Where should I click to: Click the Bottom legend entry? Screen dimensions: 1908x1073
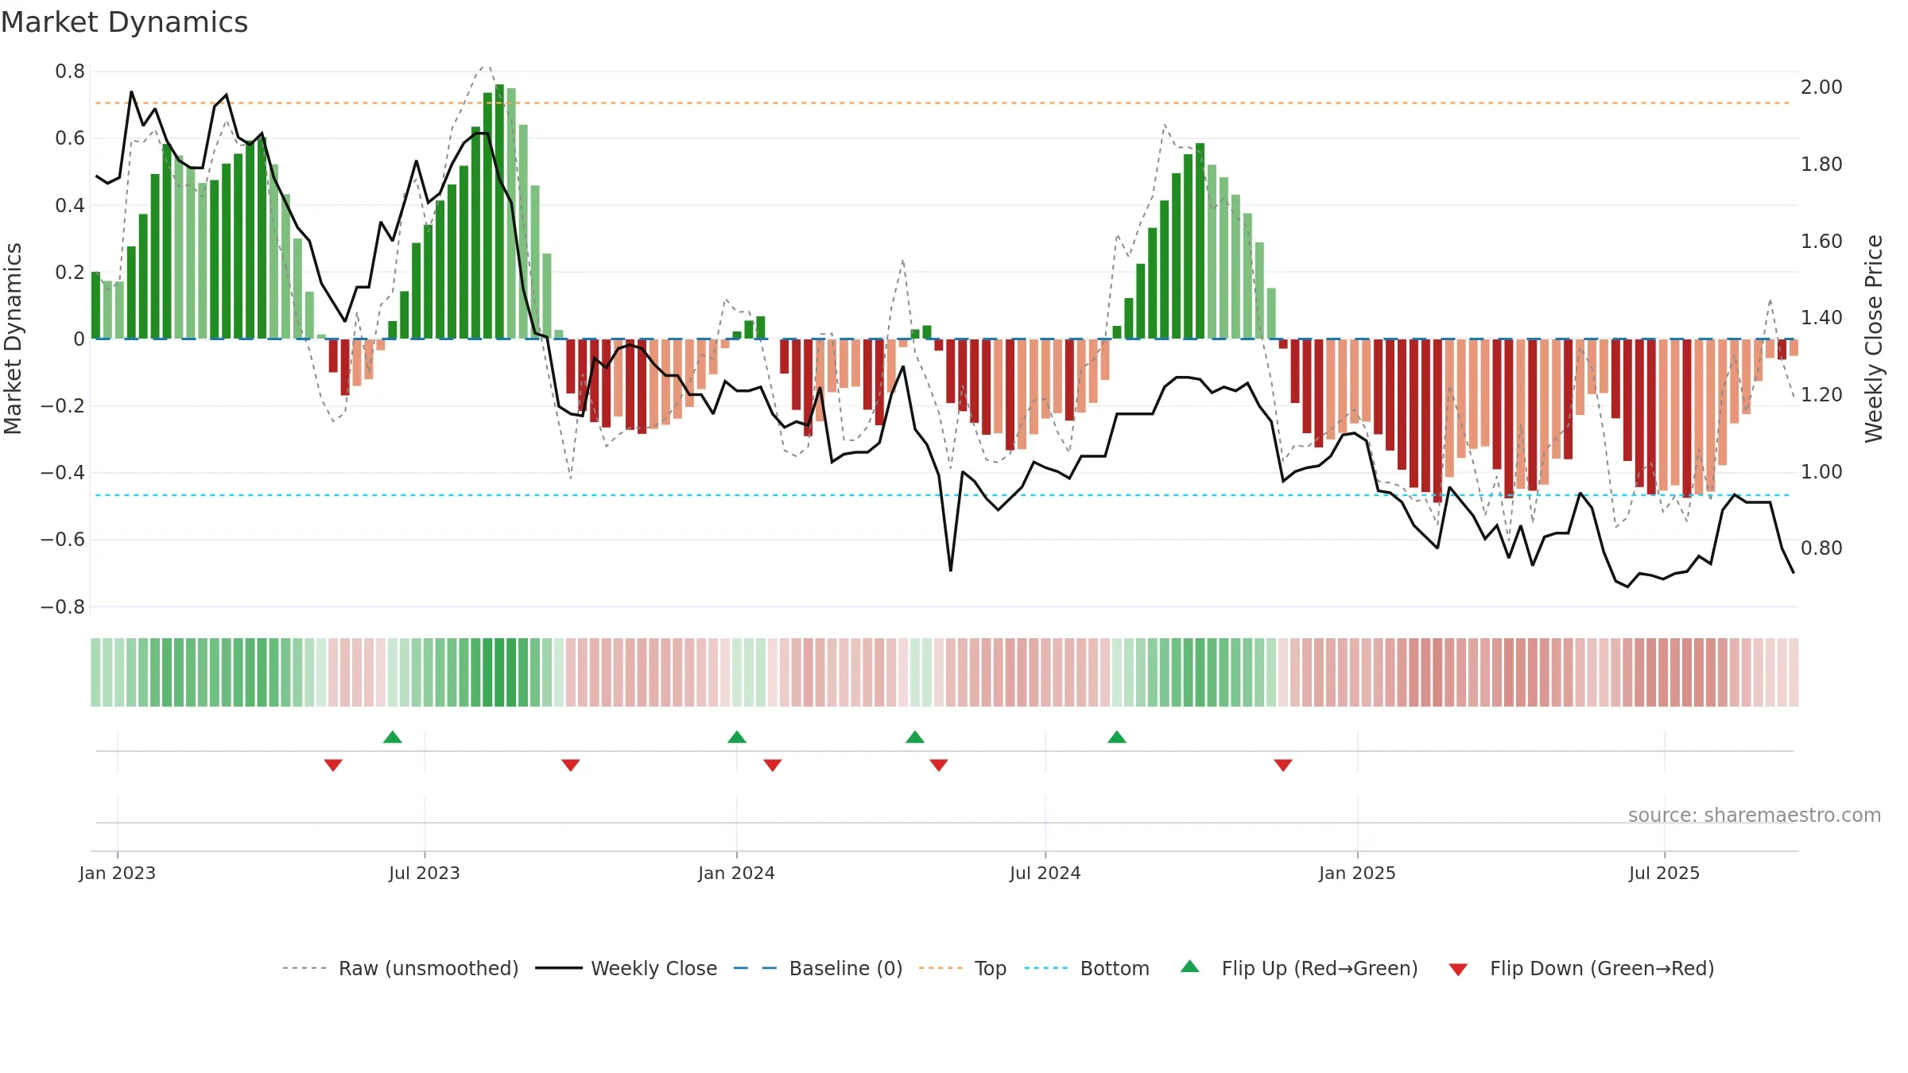1087,968
